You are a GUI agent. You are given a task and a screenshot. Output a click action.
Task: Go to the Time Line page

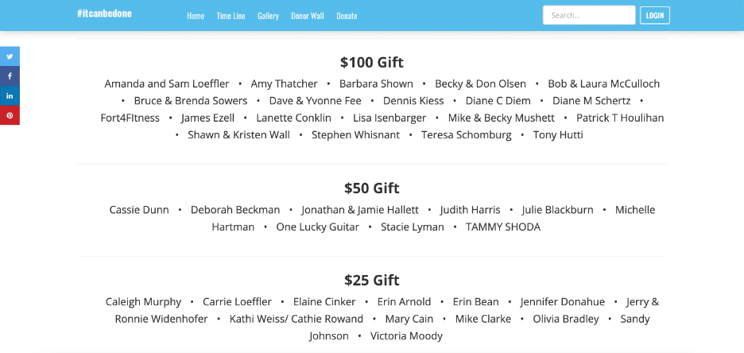click(x=231, y=16)
